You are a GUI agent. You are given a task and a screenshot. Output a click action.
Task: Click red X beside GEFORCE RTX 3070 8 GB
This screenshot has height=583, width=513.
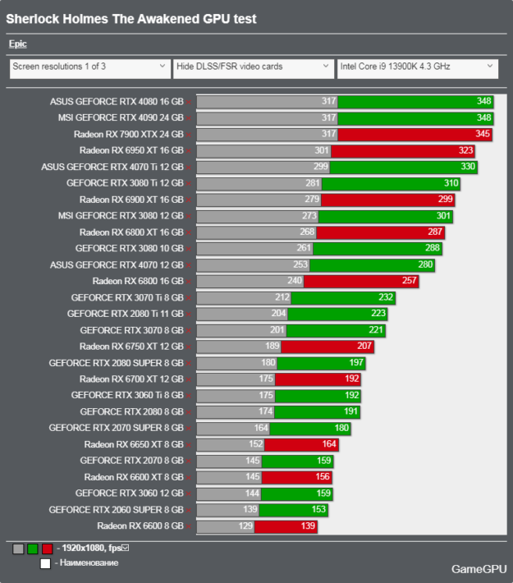189,330
